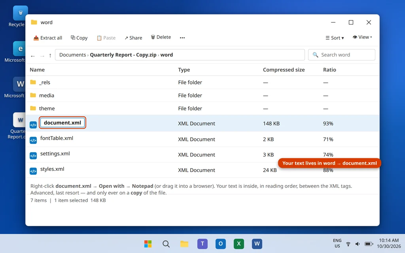405x253 pixels.
Task: Close the word window
Action: click(x=369, y=22)
